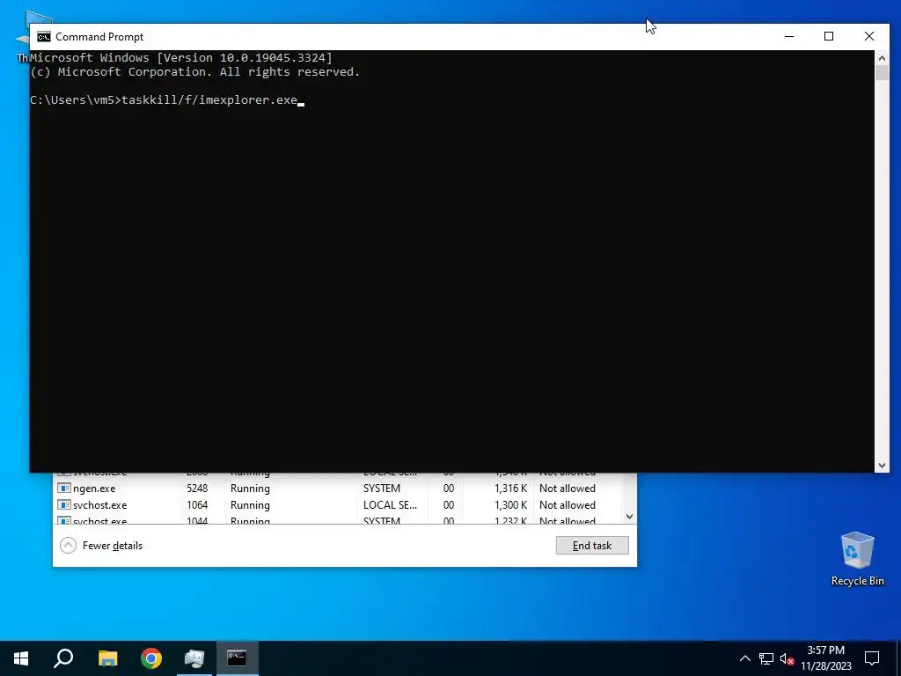Click PID 5248 cell
Image resolution: width=901 pixels, height=676 pixels.
[197, 488]
